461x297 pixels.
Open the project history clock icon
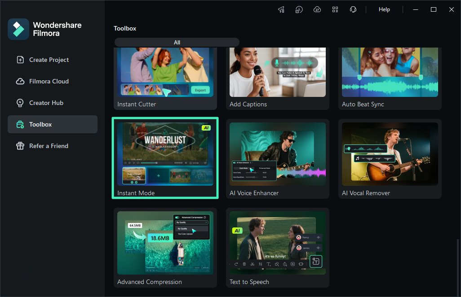tap(299, 10)
